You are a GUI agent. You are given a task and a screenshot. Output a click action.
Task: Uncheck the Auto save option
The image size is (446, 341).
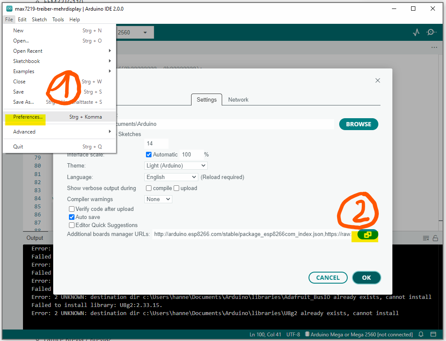[71, 217]
